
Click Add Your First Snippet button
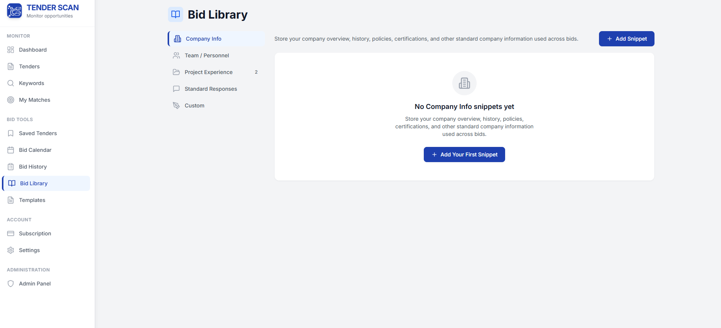tap(464, 155)
